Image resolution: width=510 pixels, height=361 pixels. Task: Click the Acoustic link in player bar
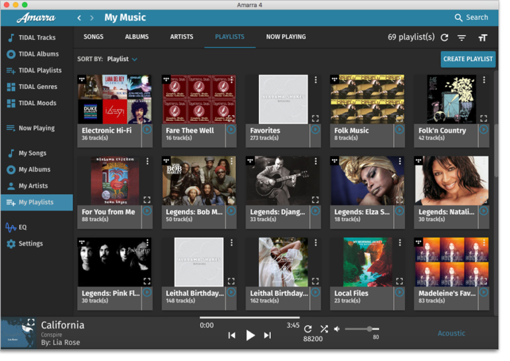click(x=451, y=333)
